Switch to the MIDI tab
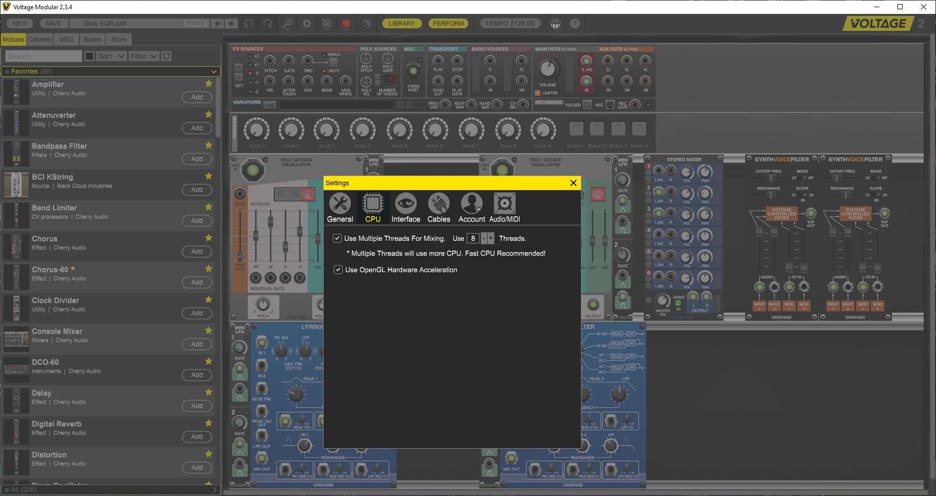 66,40
